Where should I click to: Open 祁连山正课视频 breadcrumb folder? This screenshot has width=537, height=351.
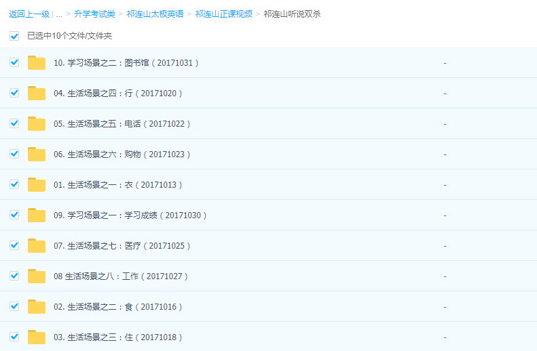click(x=223, y=14)
